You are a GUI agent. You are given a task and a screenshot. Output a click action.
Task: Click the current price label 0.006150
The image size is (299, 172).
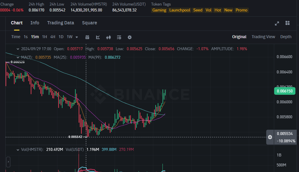(x=285, y=91)
